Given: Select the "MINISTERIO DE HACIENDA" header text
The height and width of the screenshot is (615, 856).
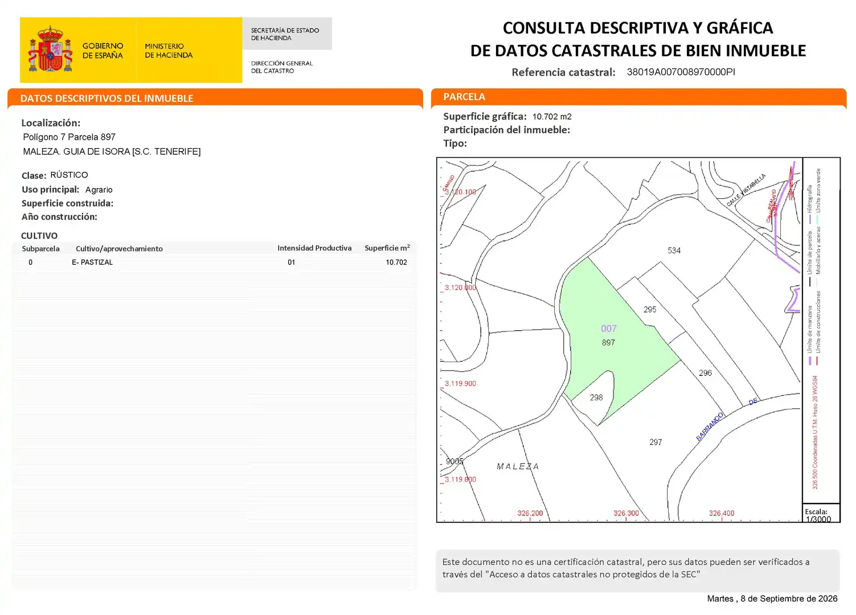Looking at the screenshot, I should (169, 51).
